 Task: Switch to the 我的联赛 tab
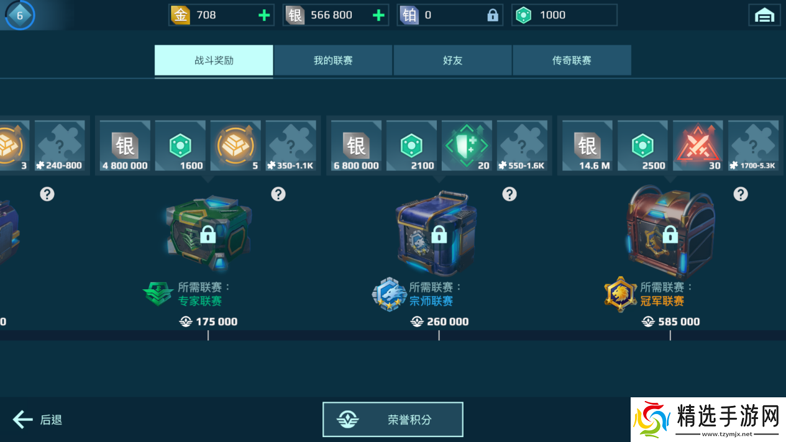[333, 60]
